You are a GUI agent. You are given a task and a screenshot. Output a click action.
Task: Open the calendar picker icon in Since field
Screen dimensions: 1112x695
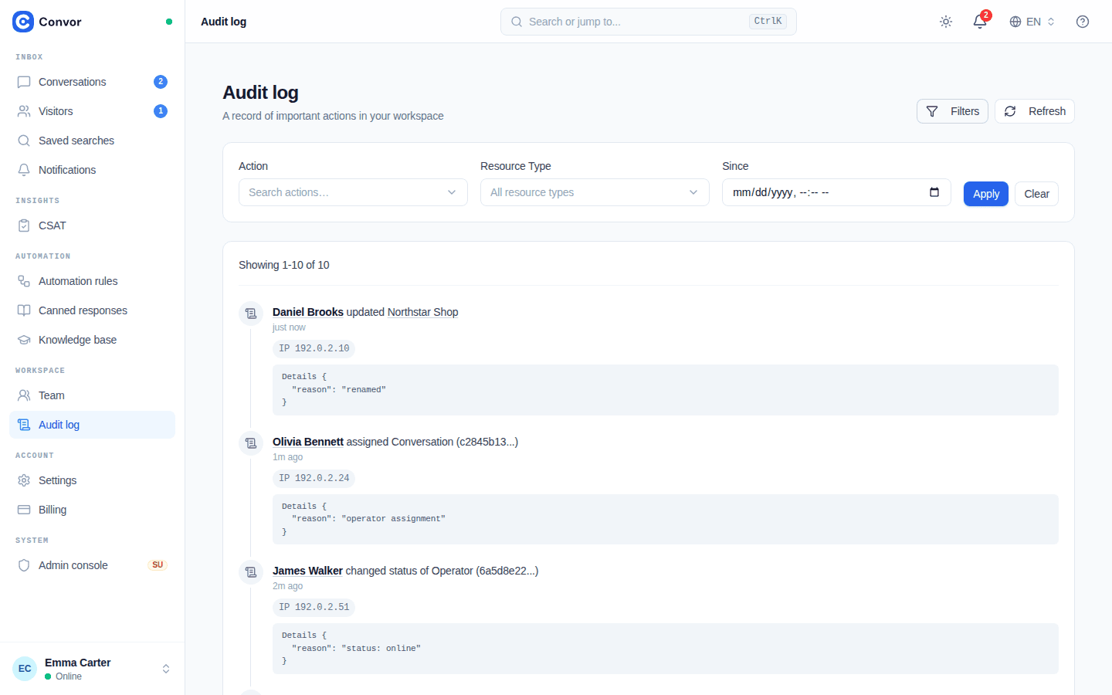pyautogui.click(x=934, y=192)
